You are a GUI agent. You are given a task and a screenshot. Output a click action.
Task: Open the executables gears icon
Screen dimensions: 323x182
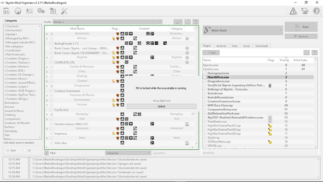click(41, 11)
